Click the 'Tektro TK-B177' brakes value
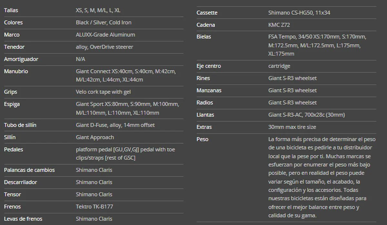The width and height of the screenshot is (387, 225). pos(94,207)
